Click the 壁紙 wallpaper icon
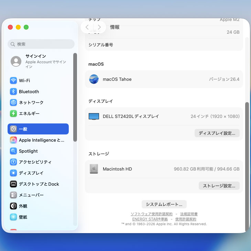This screenshot has height=251, width=251. click(13, 217)
